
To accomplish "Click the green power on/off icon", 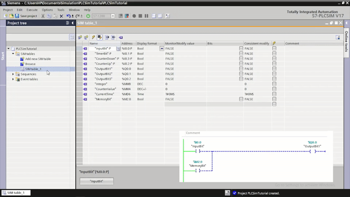I will point(88,16).
